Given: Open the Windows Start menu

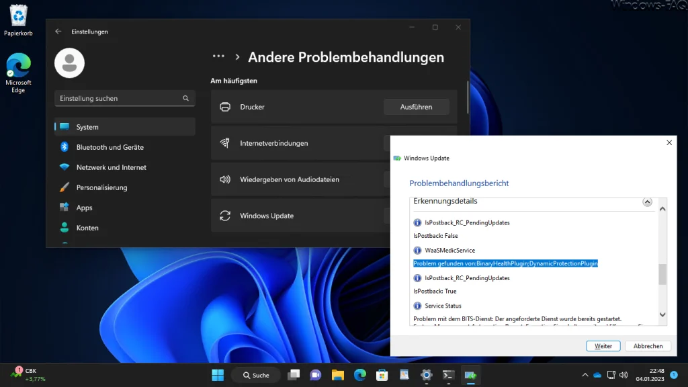Looking at the screenshot, I should click(x=218, y=375).
